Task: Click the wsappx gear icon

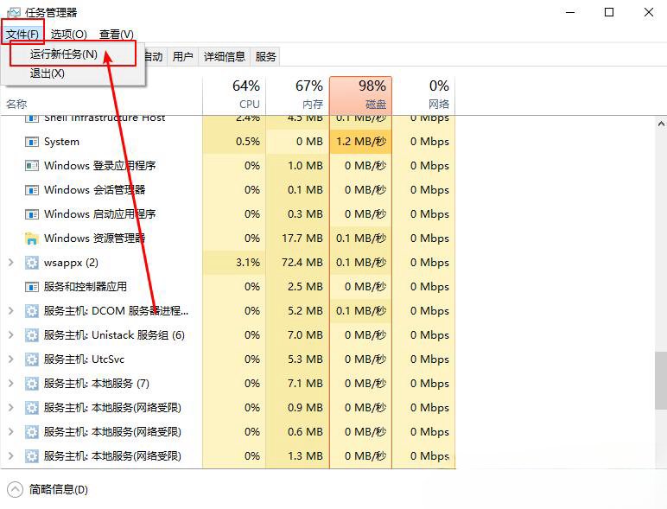Action: [31, 263]
